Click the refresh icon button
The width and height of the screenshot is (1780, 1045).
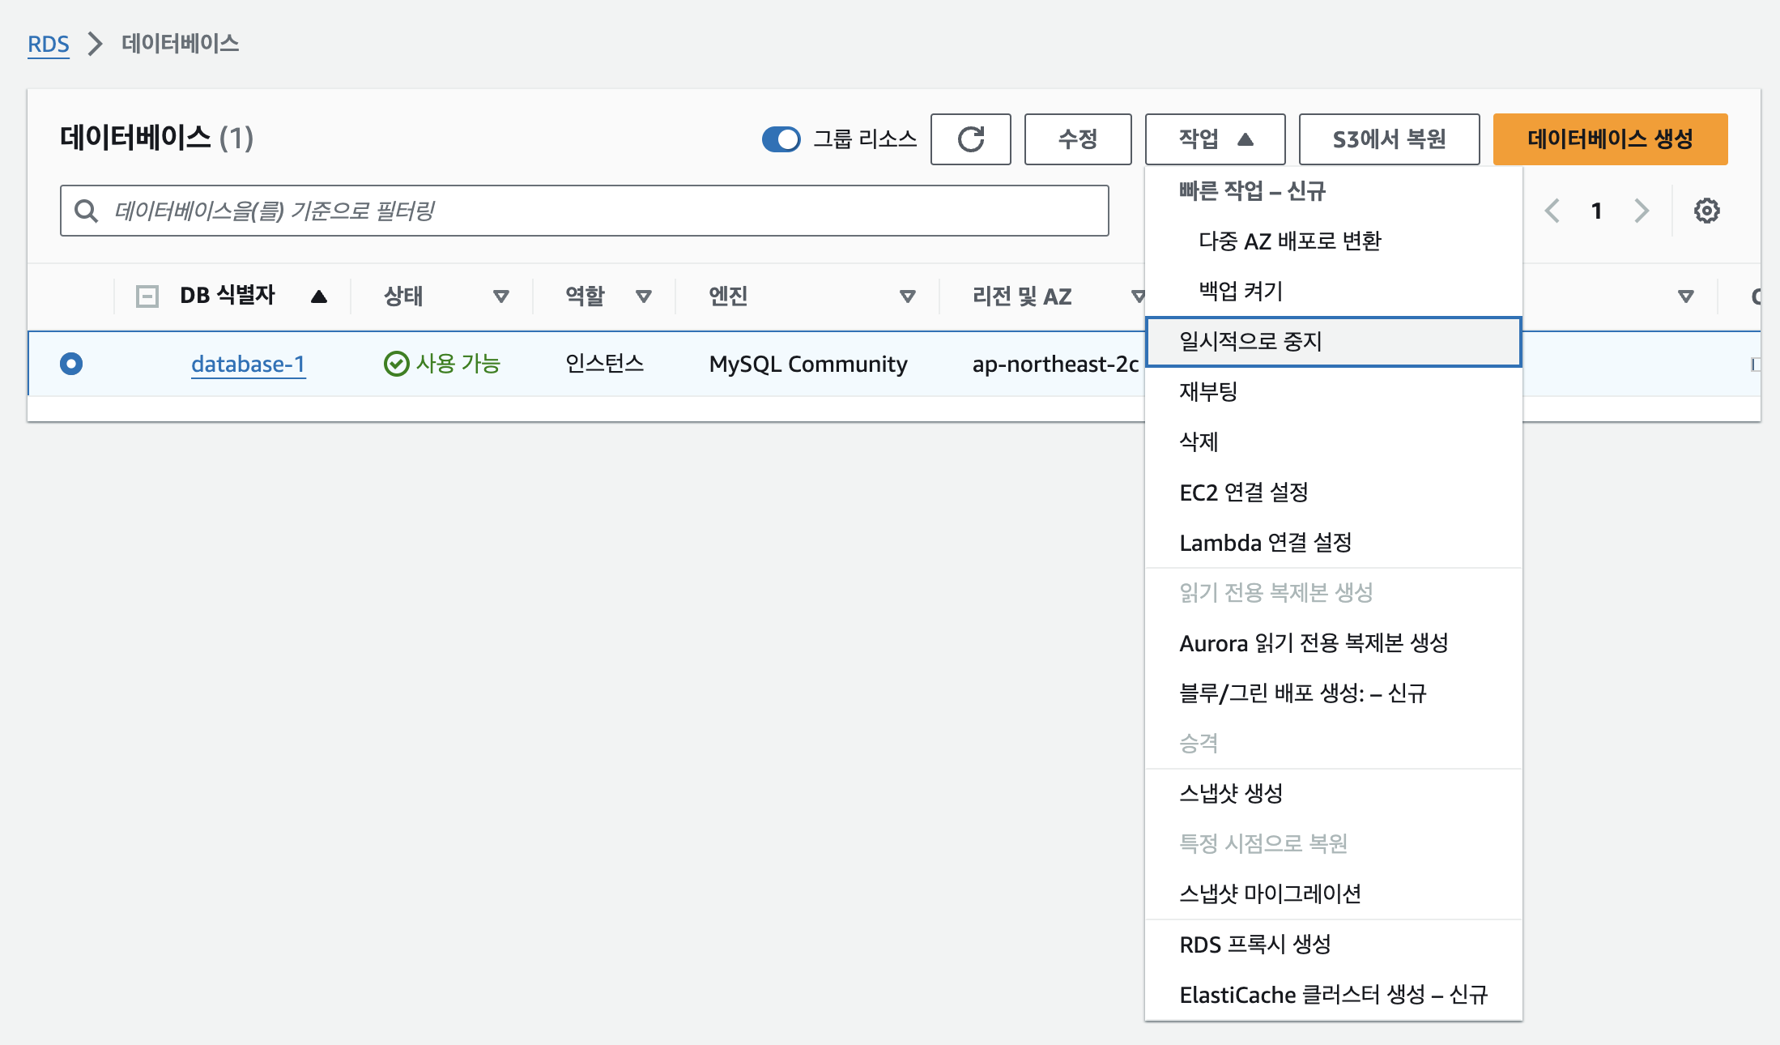(x=970, y=139)
